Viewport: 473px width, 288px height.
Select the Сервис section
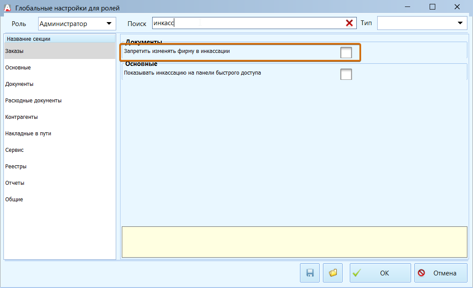(60, 150)
